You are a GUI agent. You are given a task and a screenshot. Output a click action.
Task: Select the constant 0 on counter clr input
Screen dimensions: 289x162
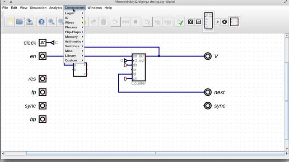pyautogui.click(x=126, y=79)
